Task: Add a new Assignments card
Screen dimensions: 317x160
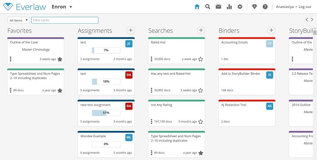Action: point(131,30)
